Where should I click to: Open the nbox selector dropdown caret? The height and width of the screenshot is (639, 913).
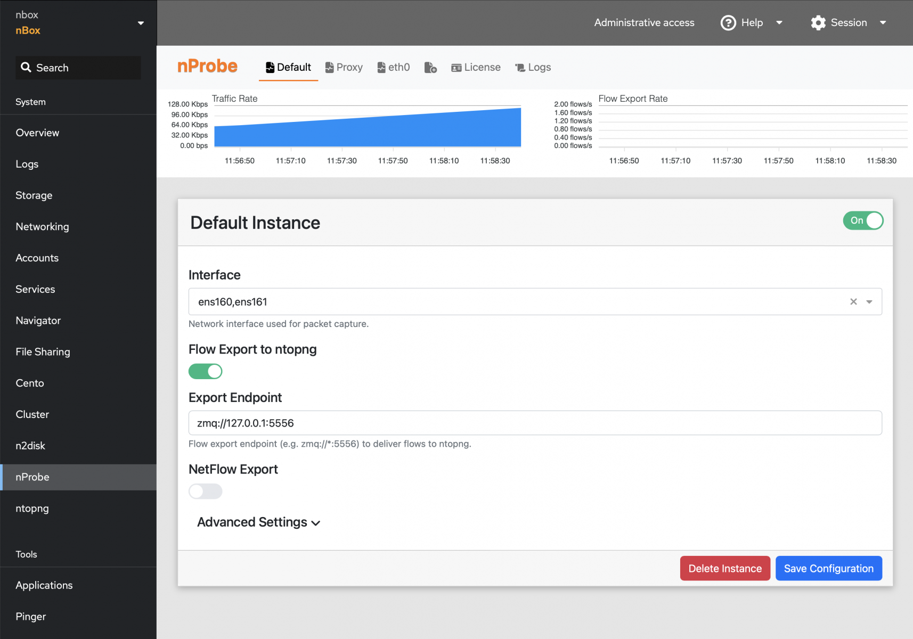pyautogui.click(x=141, y=23)
